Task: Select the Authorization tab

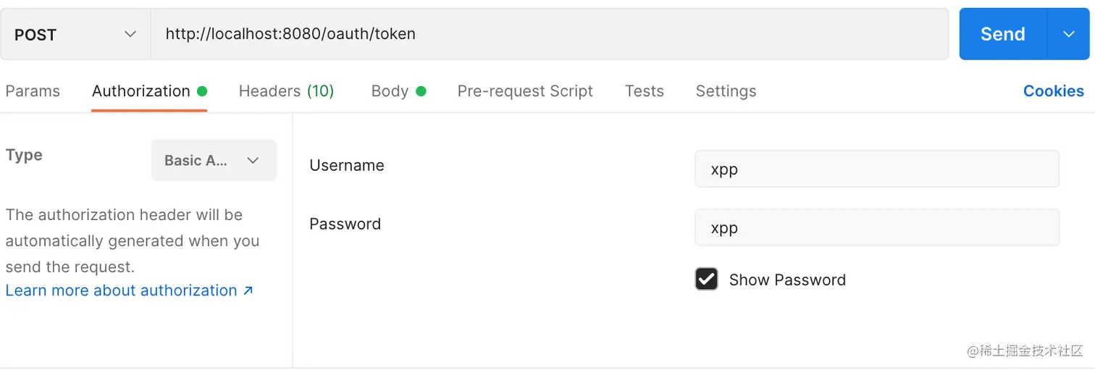Action: pyautogui.click(x=141, y=91)
